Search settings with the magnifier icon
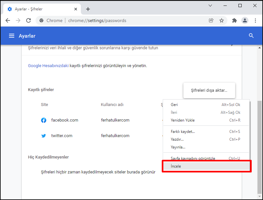263x200 pixels. 251,36
